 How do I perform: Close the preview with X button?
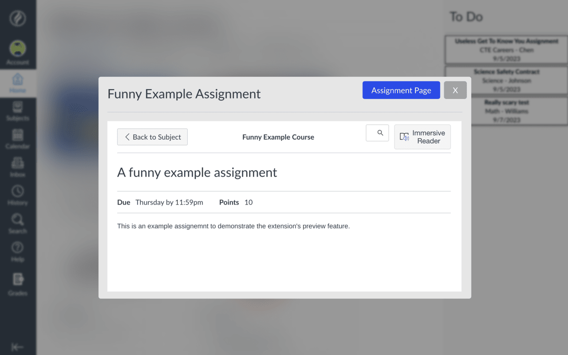[x=455, y=90]
